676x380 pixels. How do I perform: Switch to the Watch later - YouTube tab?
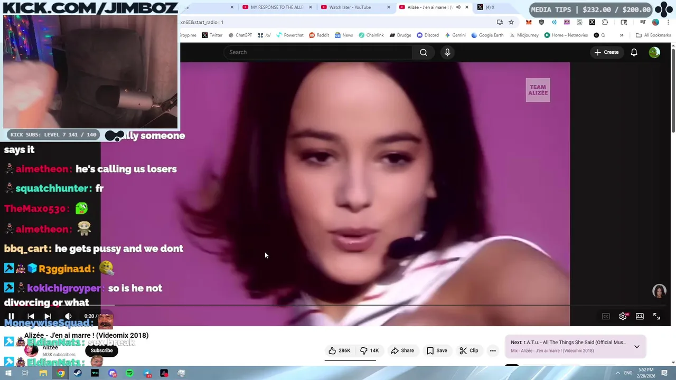pos(350,7)
